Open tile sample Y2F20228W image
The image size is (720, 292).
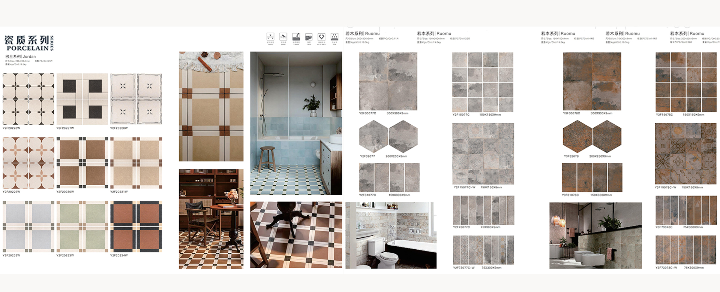(x=136, y=99)
